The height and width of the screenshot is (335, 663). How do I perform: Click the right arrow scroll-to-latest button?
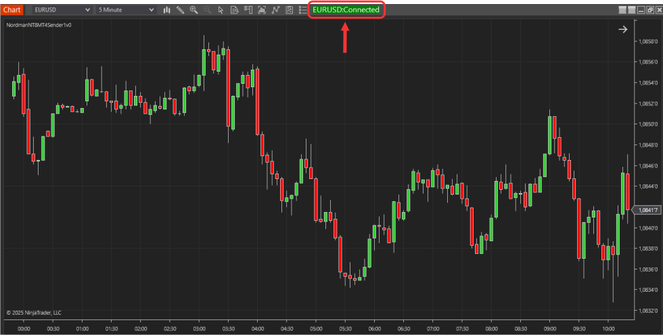tap(622, 29)
